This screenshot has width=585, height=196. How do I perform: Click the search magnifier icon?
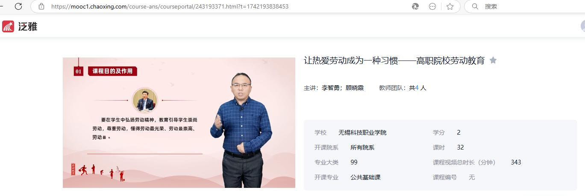point(475,6)
